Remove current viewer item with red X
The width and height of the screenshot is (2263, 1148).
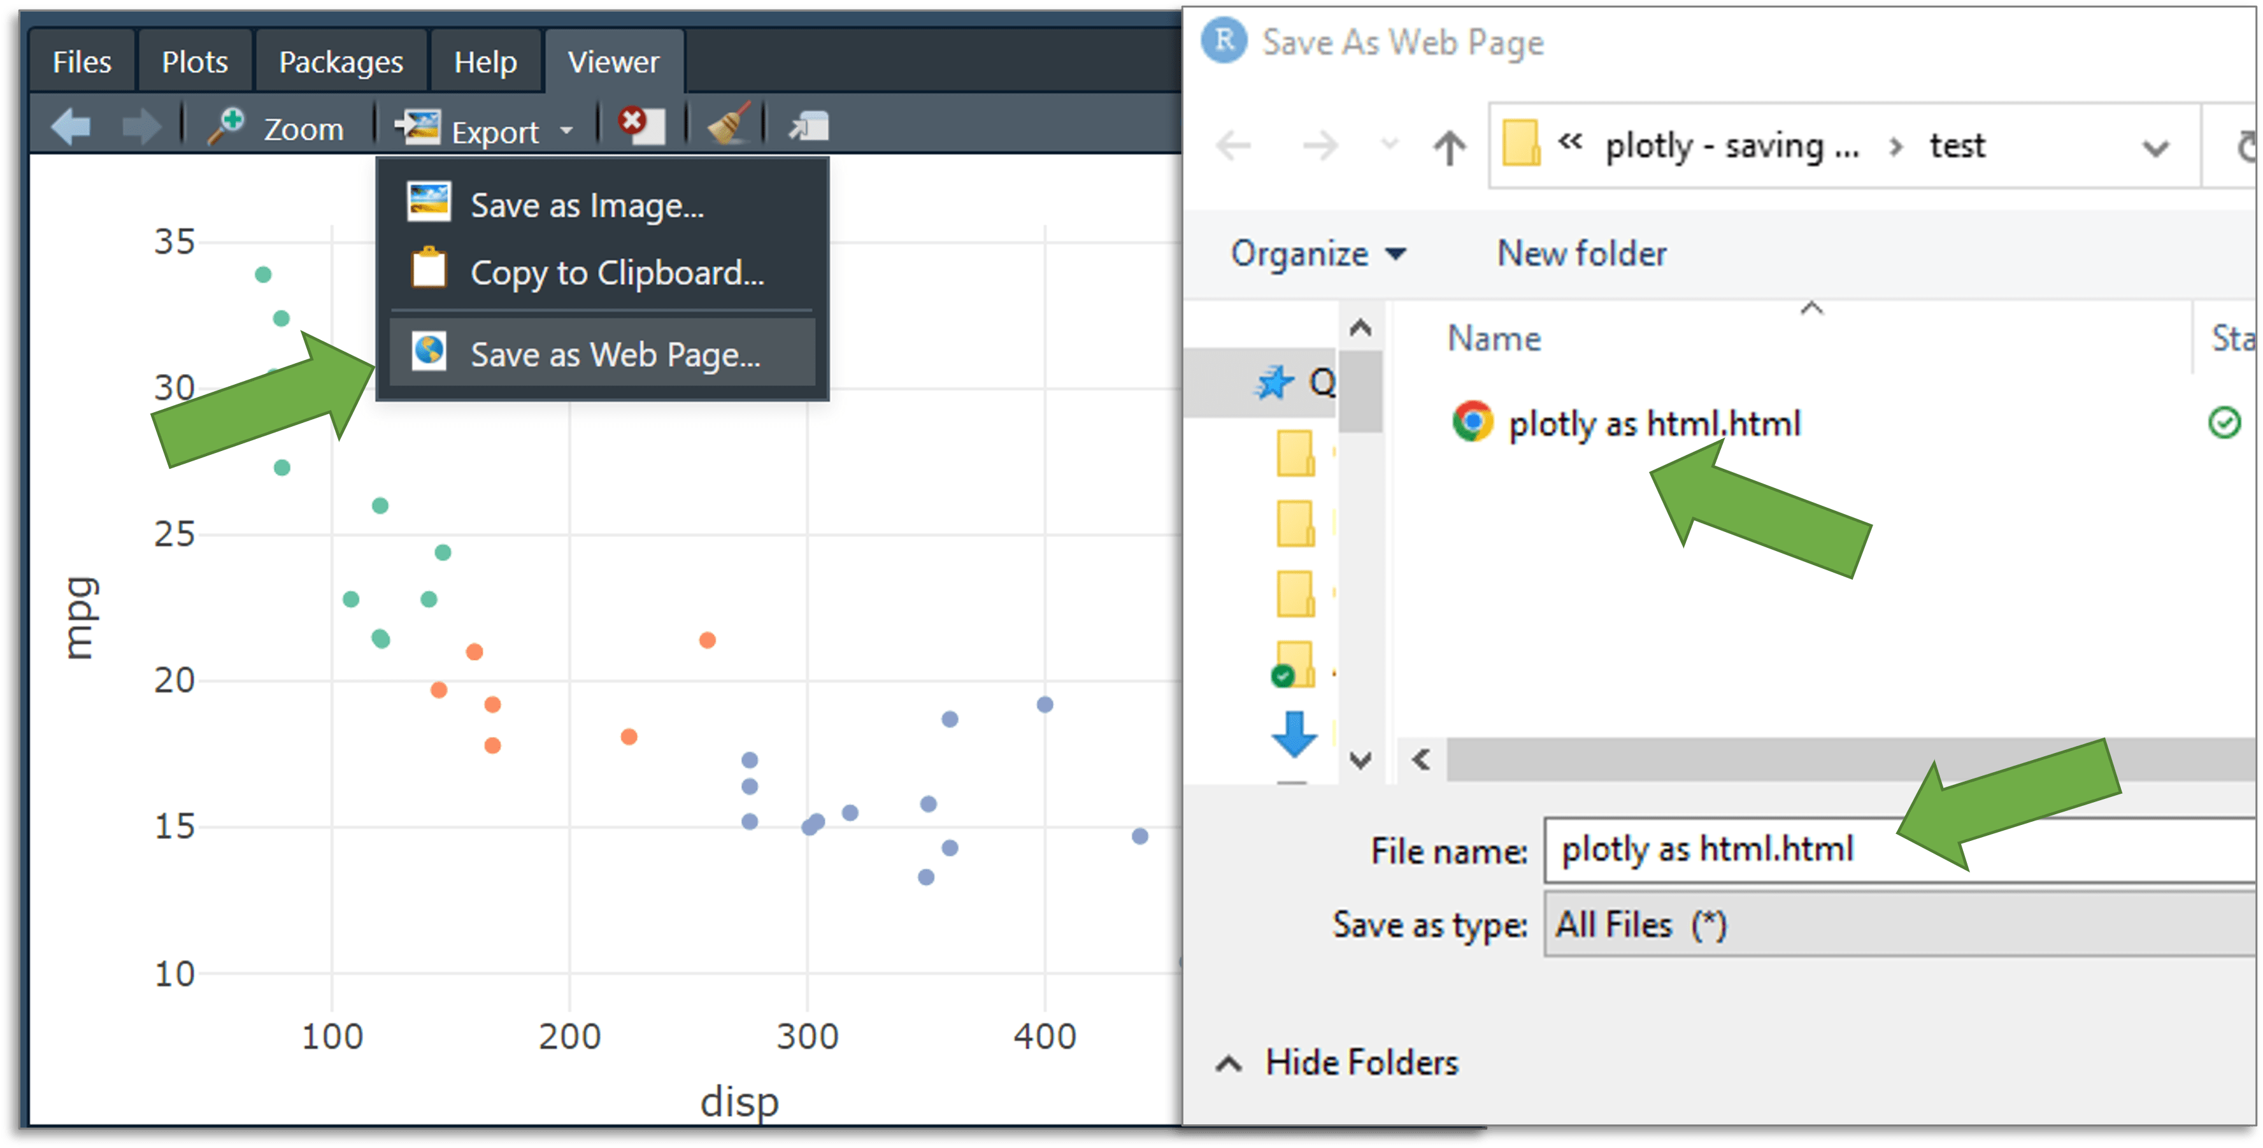click(x=640, y=125)
